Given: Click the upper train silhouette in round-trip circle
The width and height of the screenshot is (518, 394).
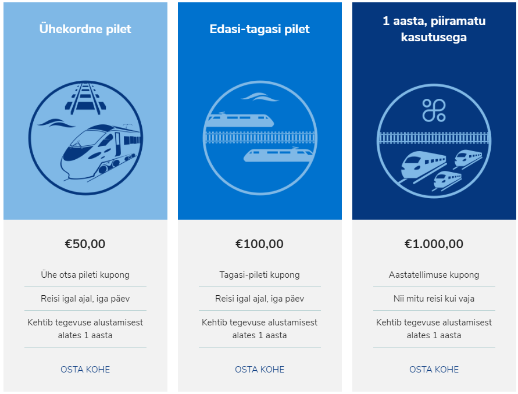Looking at the screenshot, I should coord(240,120).
